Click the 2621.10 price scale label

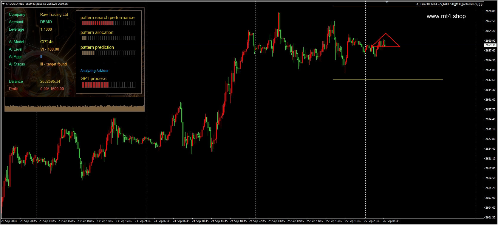pos(490,158)
